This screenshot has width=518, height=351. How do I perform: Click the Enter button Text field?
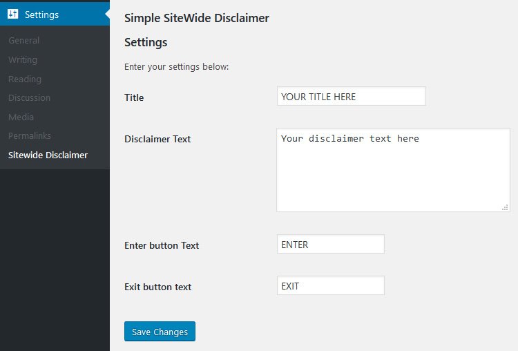point(331,244)
